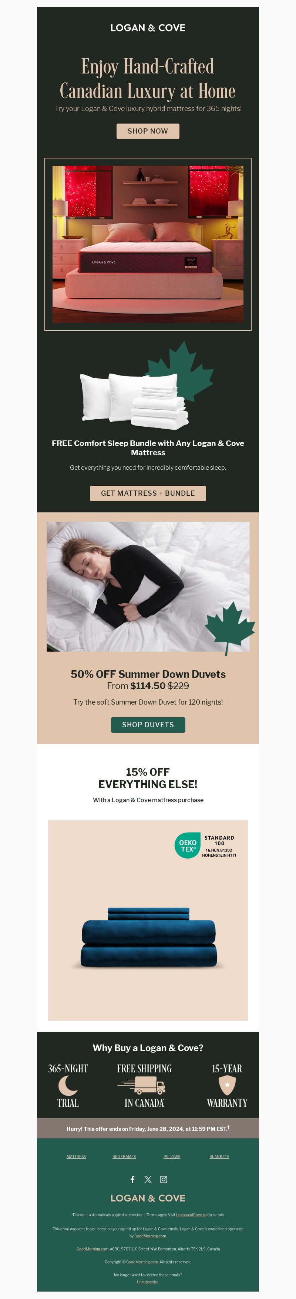
Task: Click the mattress bedroom hero image
Action: pos(148,244)
